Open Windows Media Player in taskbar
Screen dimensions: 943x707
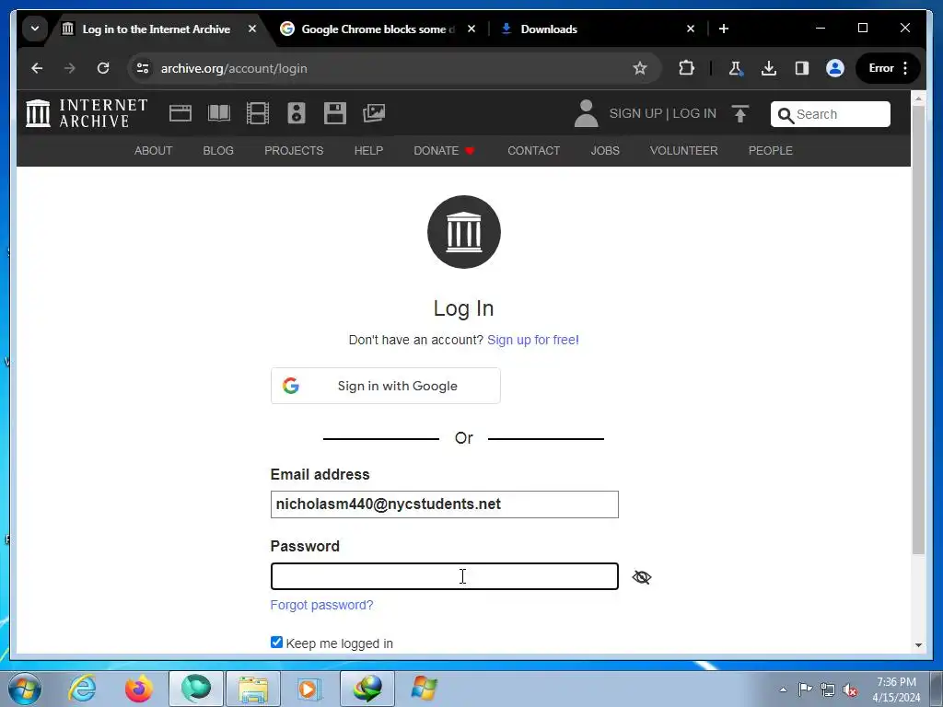tap(309, 689)
